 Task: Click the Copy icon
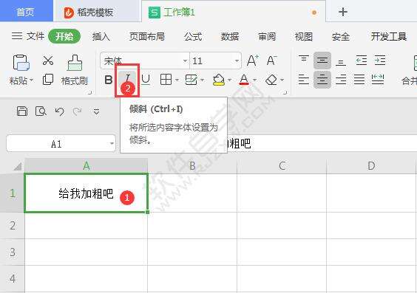tap(48, 80)
